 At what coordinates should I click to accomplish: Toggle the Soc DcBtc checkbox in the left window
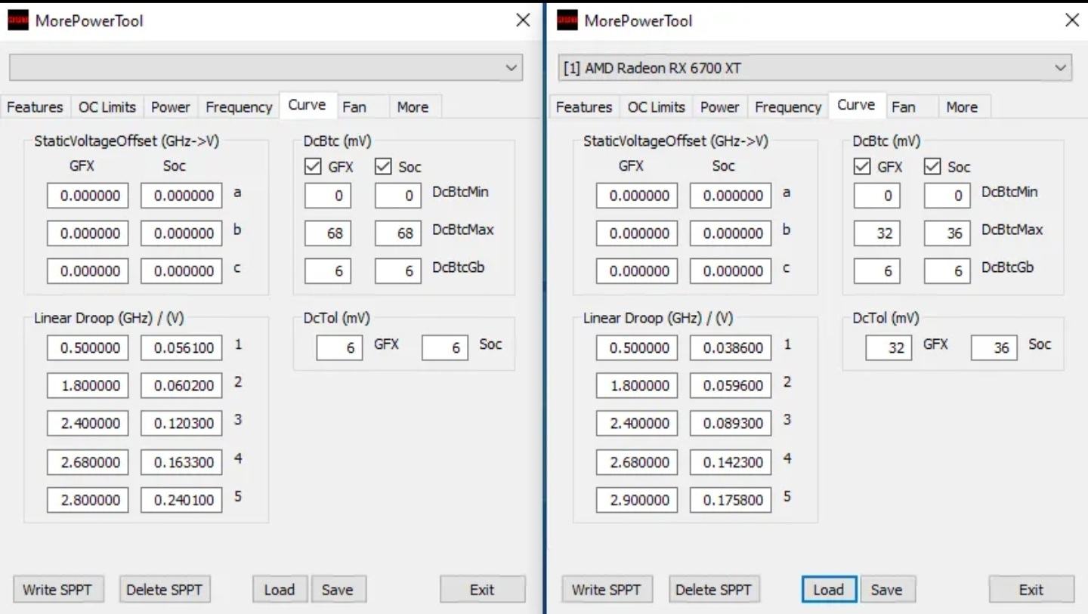(x=383, y=167)
